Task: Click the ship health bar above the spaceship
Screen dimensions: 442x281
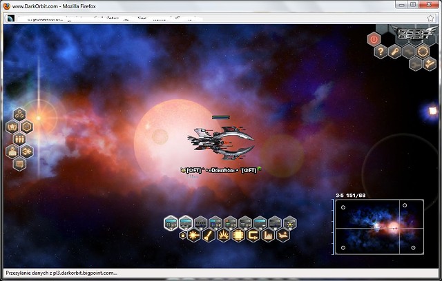Action: pyautogui.click(x=221, y=118)
